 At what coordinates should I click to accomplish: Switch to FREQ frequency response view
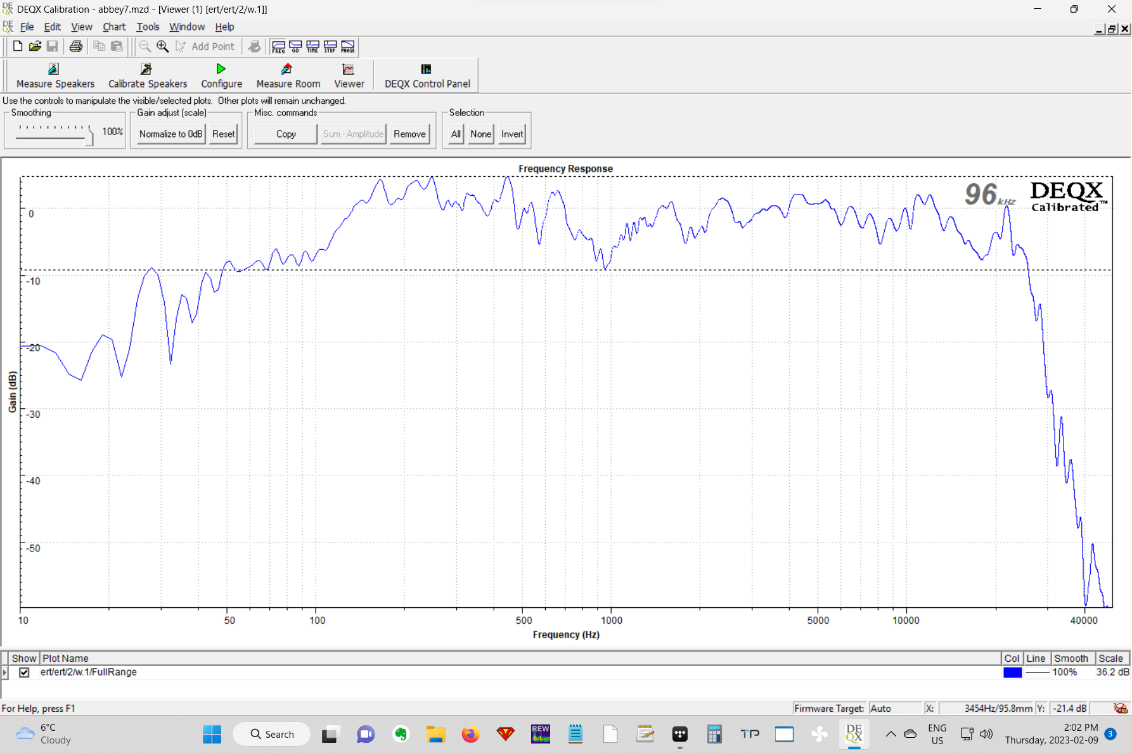278,47
